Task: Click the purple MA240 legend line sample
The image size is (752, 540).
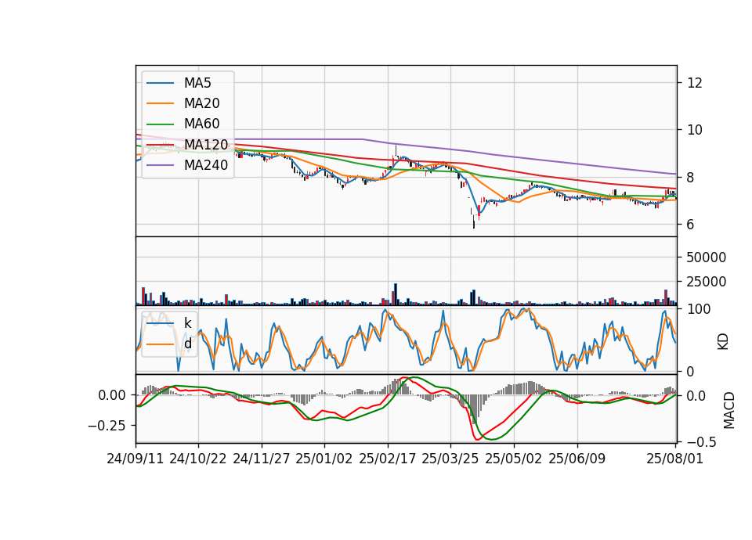Action: [160, 165]
